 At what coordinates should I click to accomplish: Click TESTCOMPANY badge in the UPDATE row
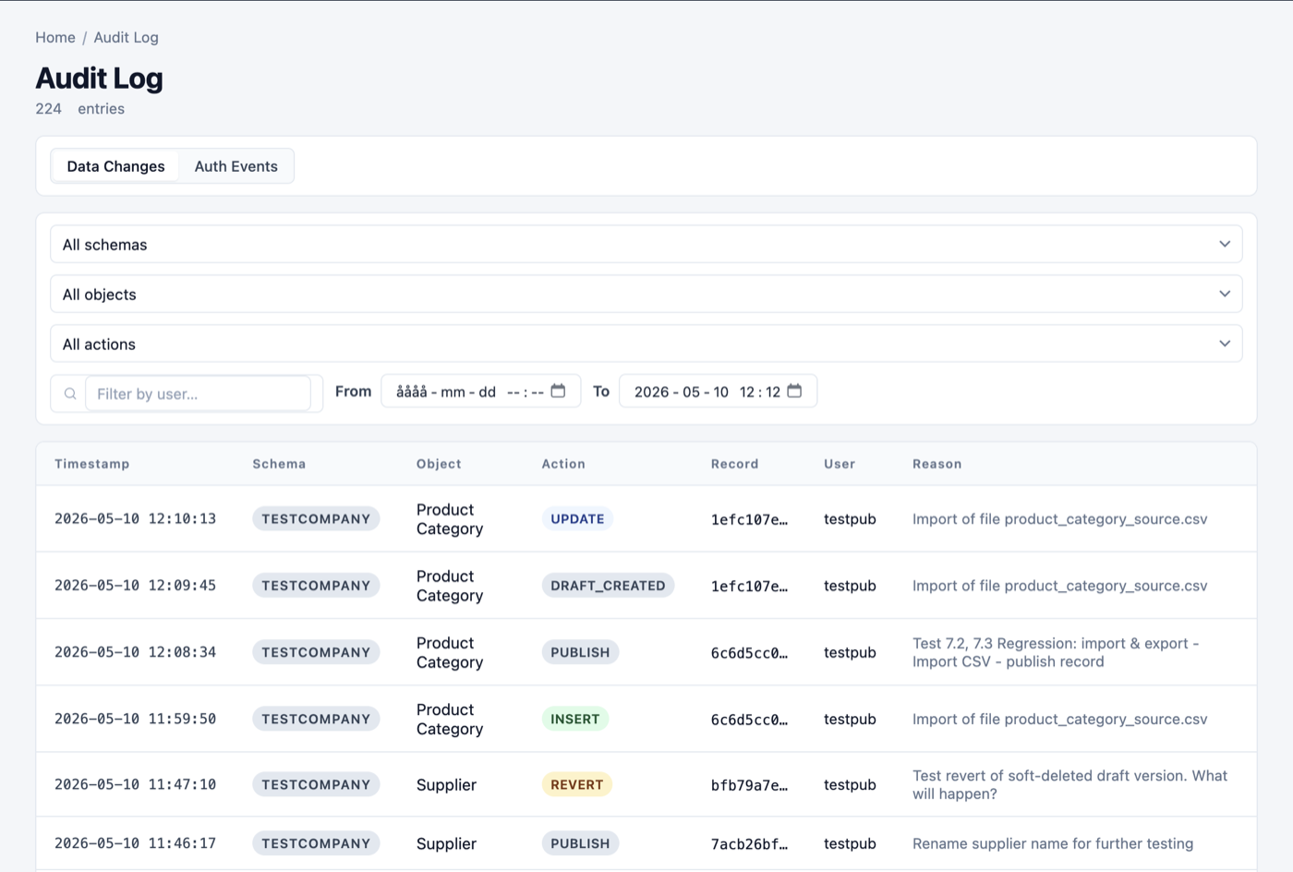[x=316, y=519]
